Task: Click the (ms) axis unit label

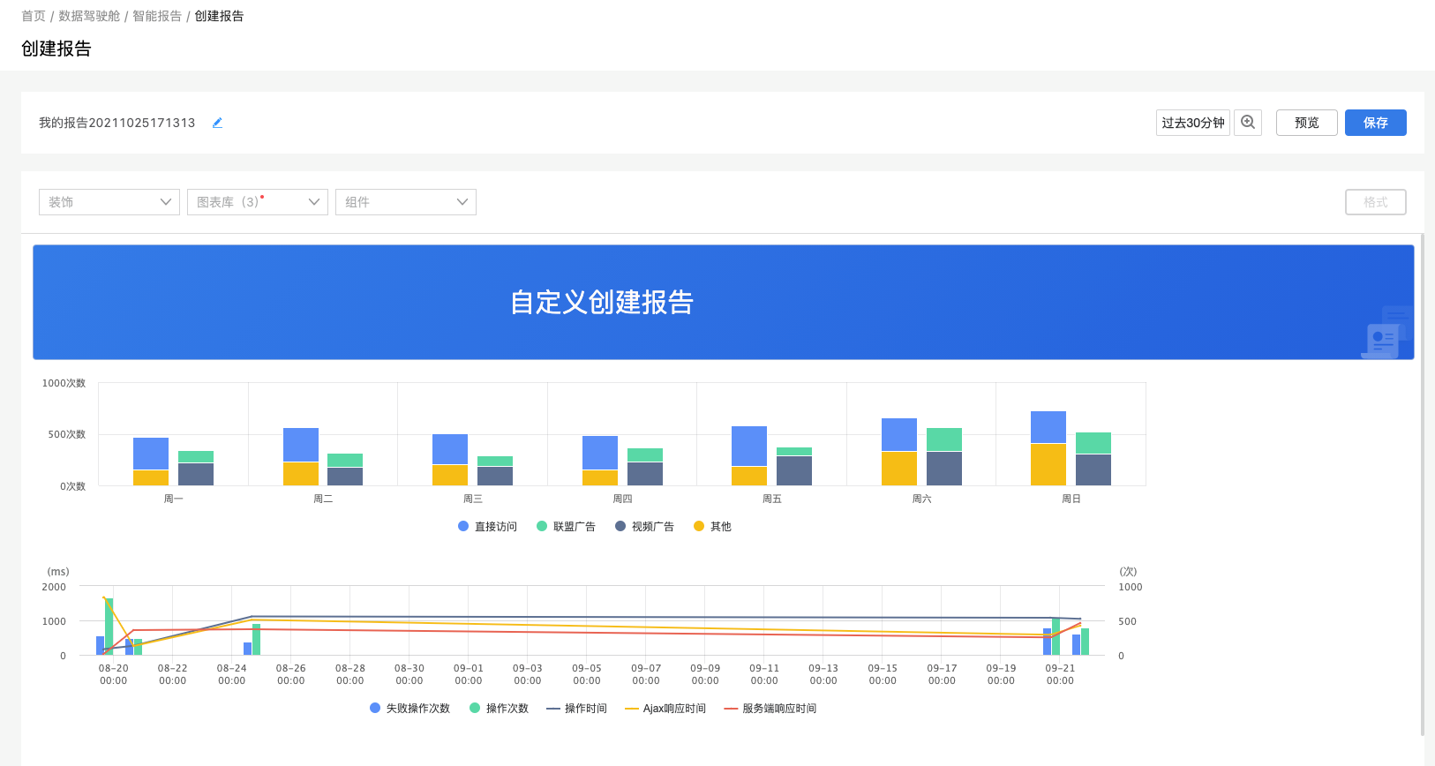Action: tap(58, 572)
